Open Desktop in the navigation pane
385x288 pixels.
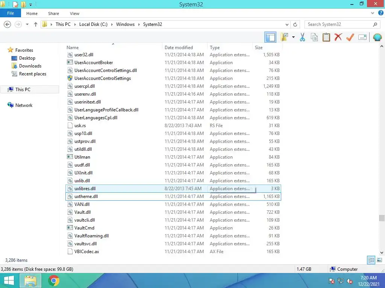27,58
